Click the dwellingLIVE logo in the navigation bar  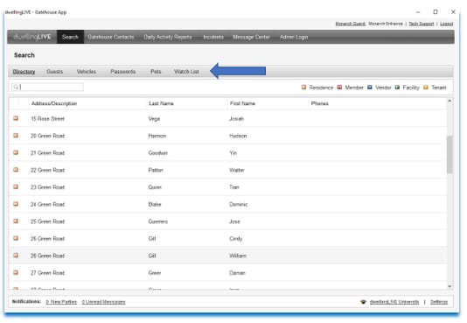click(32, 37)
